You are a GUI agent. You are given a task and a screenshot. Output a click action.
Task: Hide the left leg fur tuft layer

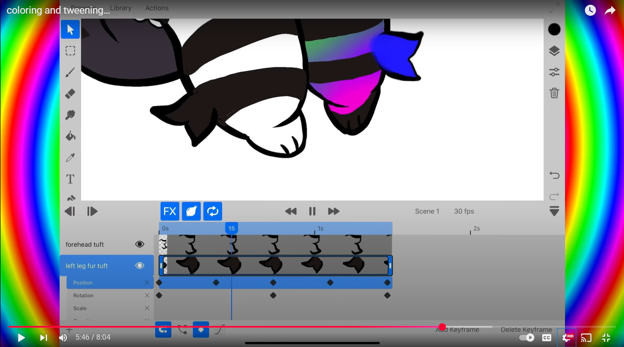[x=140, y=265]
